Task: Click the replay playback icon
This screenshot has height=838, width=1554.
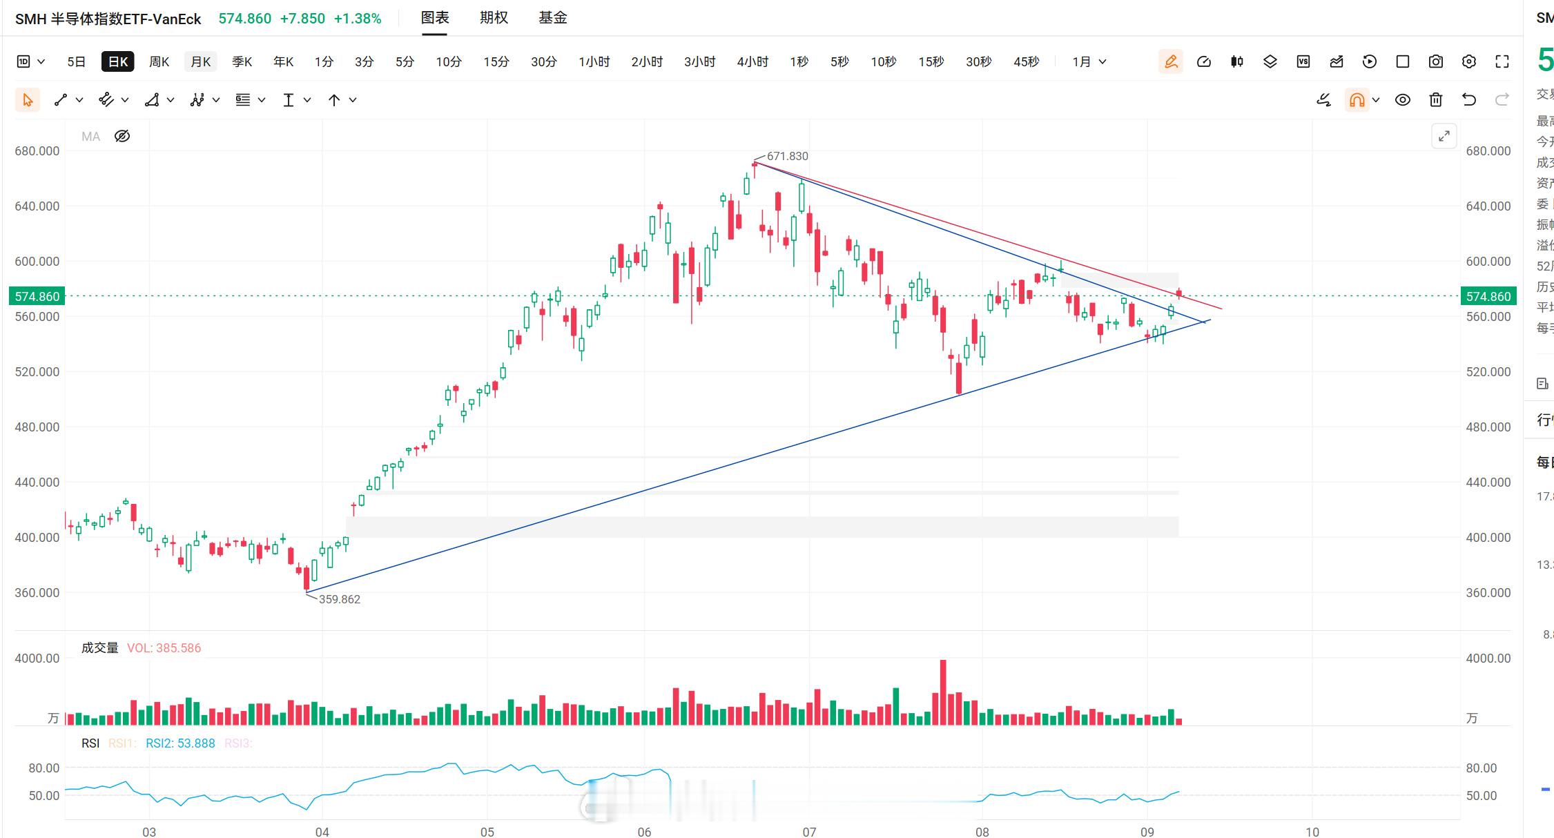Action: click(1370, 61)
